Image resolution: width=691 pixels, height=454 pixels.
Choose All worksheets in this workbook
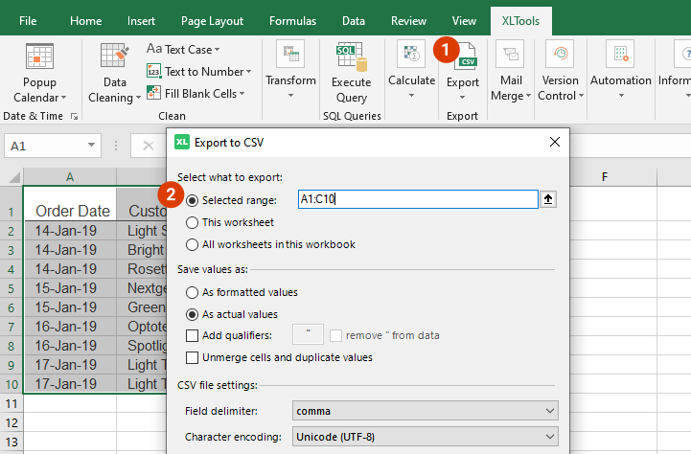(193, 244)
